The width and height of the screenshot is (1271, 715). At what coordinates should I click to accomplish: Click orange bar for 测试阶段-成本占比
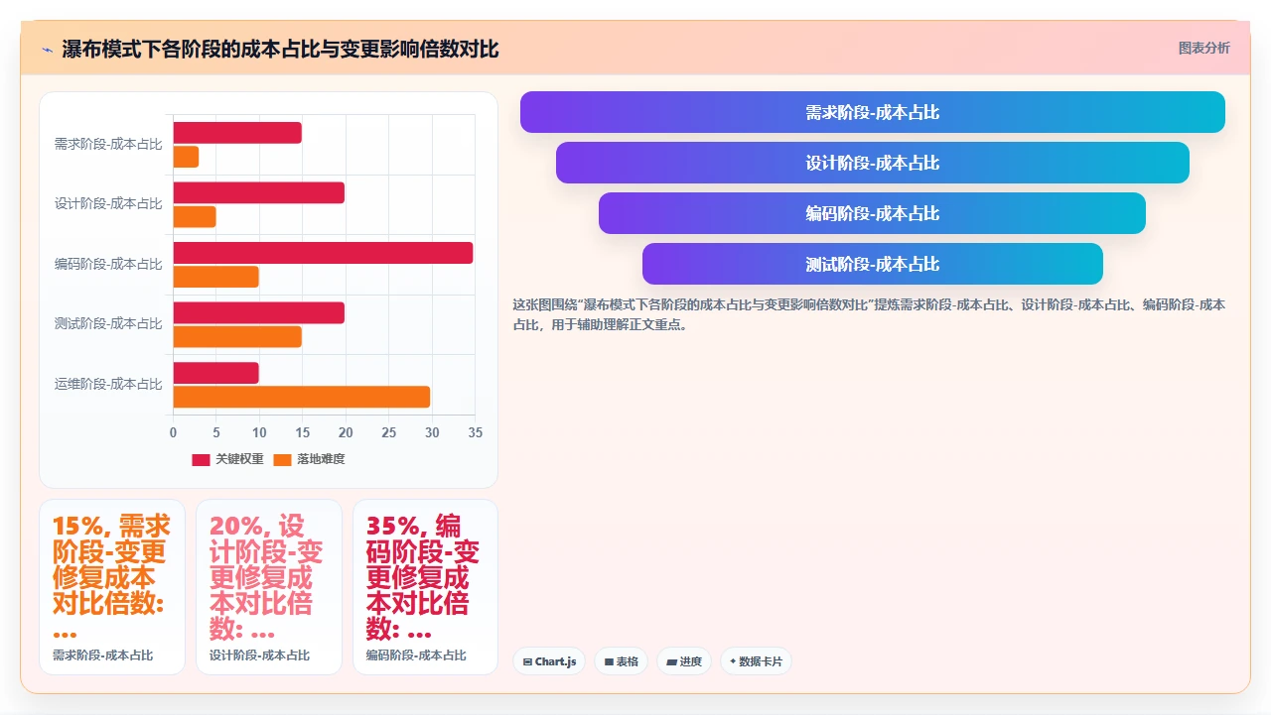(x=237, y=337)
